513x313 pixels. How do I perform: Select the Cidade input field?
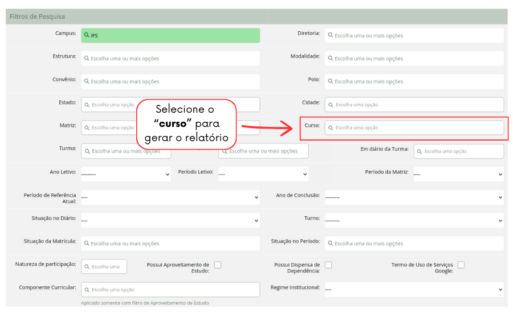point(414,105)
